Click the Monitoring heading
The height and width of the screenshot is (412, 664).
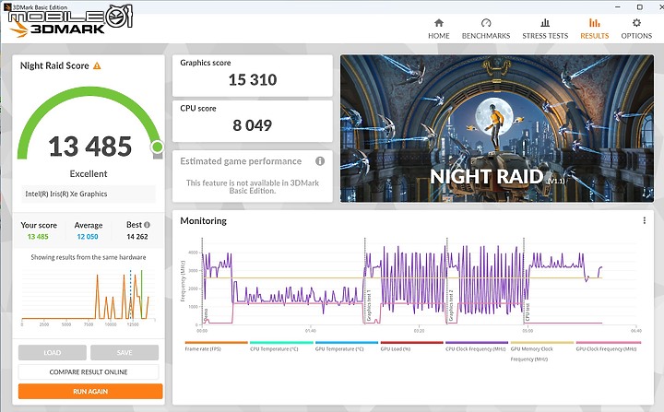pyautogui.click(x=203, y=221)
